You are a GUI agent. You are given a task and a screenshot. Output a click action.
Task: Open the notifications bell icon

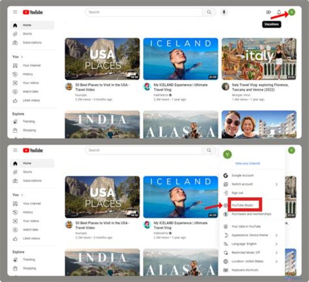click(x=279, y=12)
